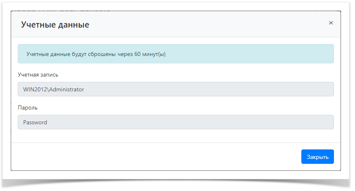This screenshot has height=191, width=355.
Task: Select the Password text in the field
Action: tap(35, 122)
